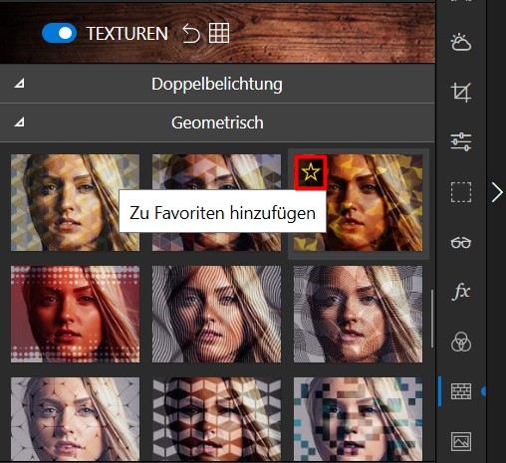Select the dashed rectangle selection tool
The height and width of the screenshot is (463, 506).
[461, 192]
